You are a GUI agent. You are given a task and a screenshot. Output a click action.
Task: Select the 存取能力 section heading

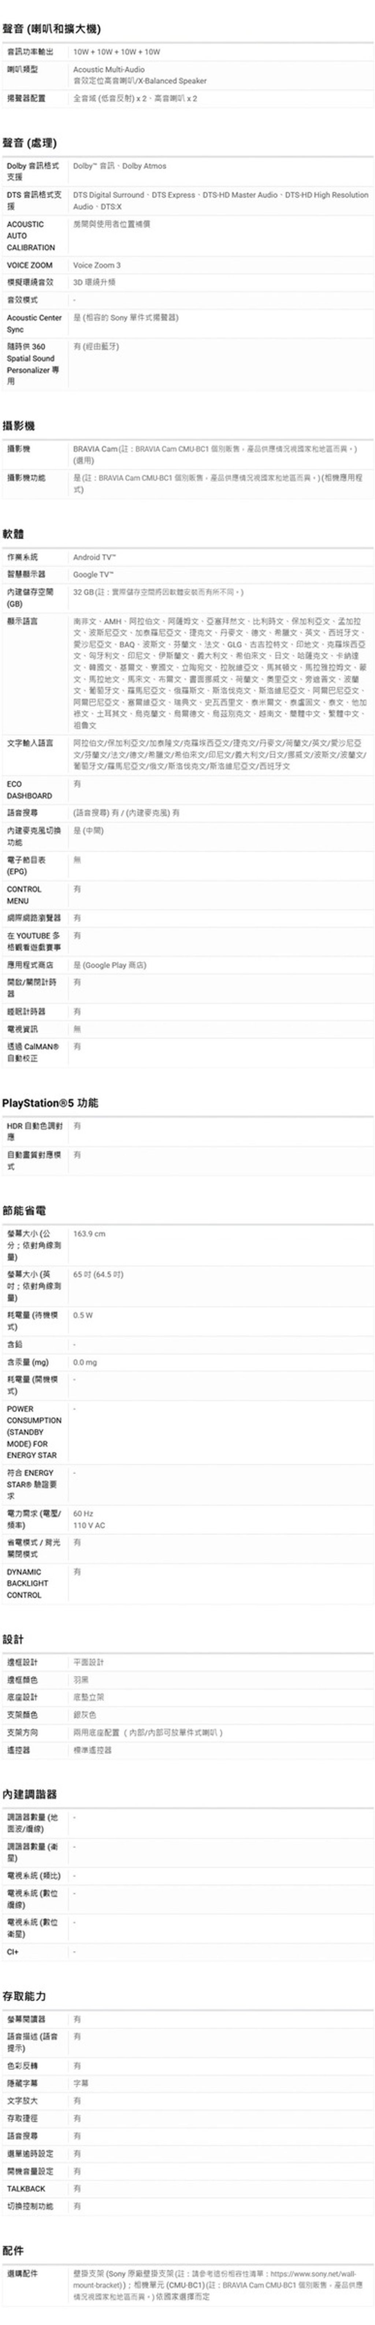25,1995
